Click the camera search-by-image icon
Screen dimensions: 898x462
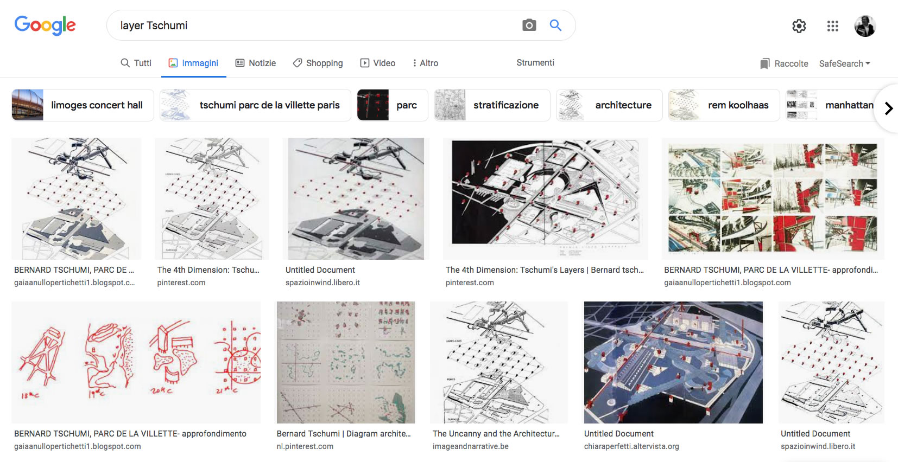click(x=529, y=25)
